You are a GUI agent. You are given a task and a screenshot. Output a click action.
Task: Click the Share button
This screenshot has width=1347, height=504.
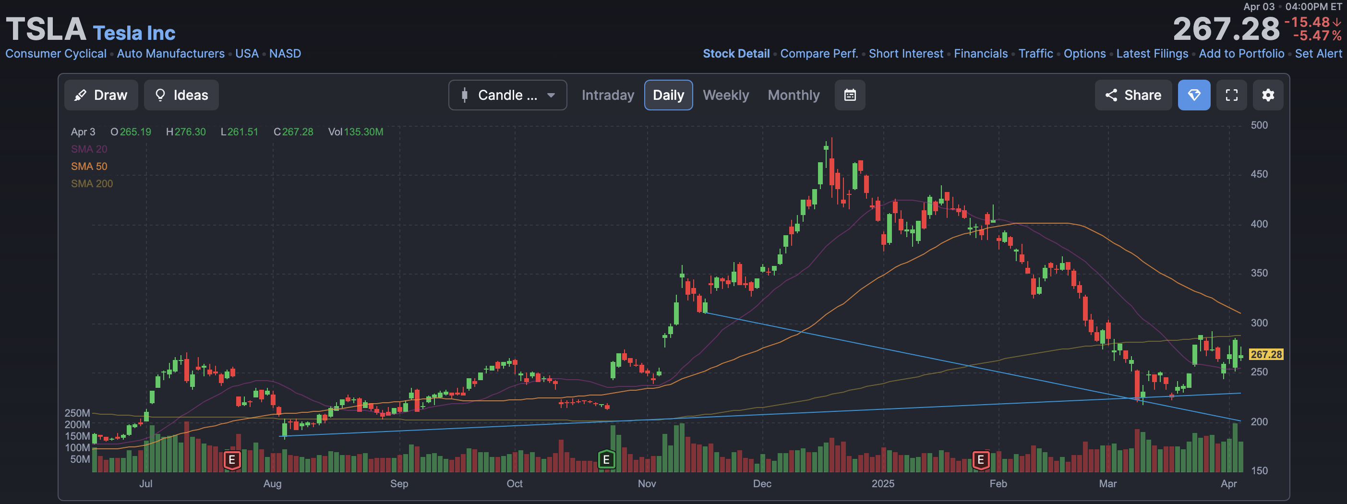[1133, 95]
